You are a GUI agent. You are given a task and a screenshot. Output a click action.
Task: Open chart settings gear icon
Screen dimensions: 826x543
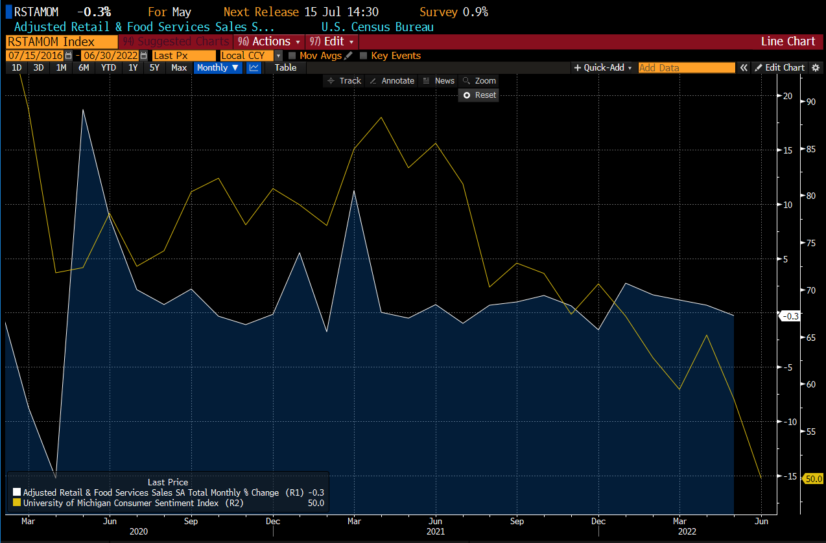click(816, 68)
